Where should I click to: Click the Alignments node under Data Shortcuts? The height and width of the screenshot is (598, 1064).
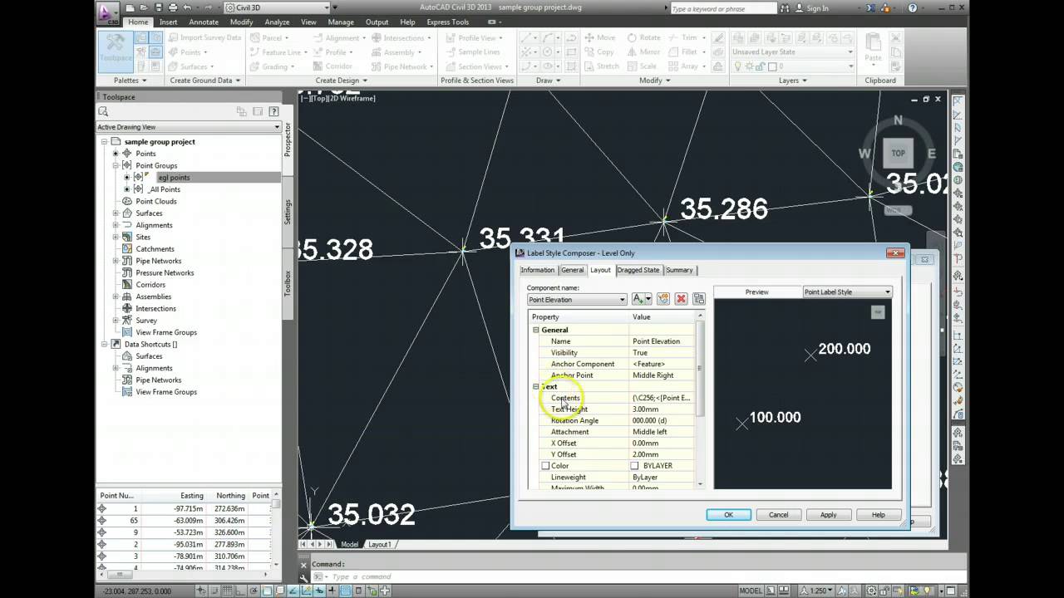pos(154,368)
